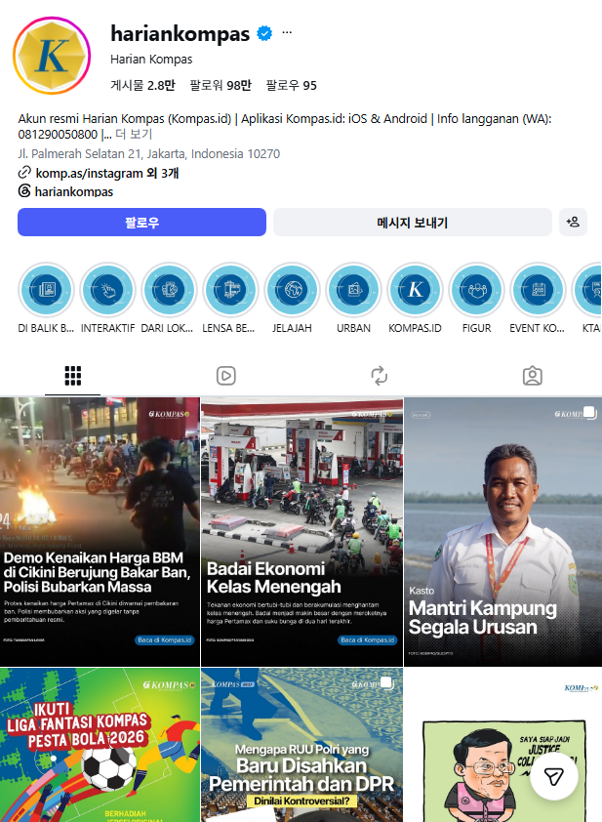Expand the bio with 더 보기
602x822 pixels.
click(x=134, y=134)
